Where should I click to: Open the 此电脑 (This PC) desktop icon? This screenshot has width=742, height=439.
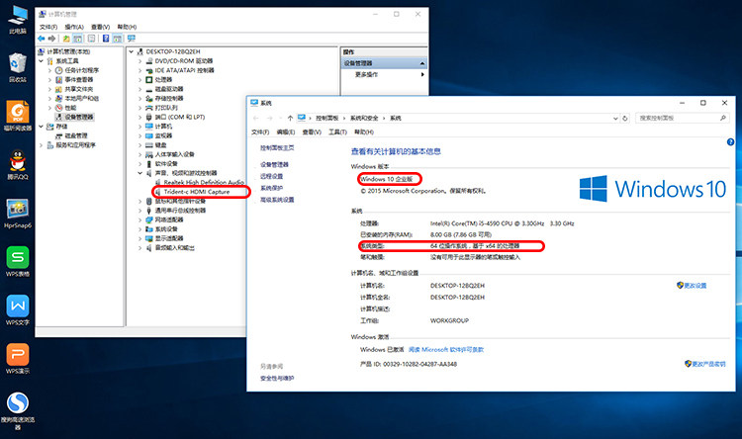[18, 19]
